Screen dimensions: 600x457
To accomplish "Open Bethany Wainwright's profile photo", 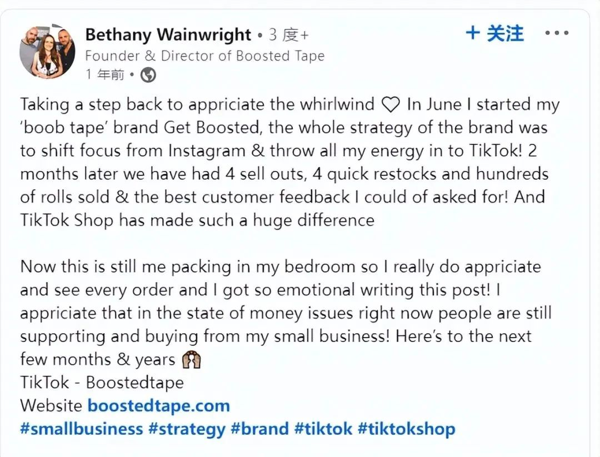I will coord(47,52).
